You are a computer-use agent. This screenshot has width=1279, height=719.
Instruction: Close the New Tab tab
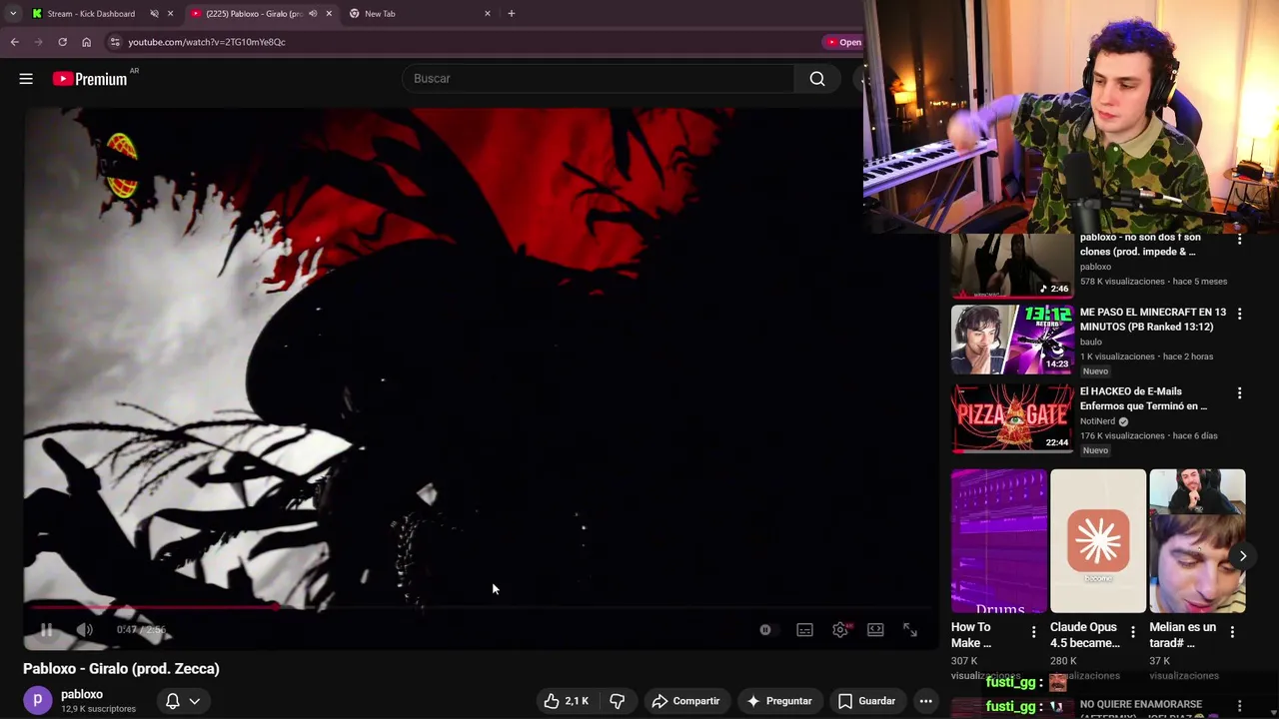488,14
